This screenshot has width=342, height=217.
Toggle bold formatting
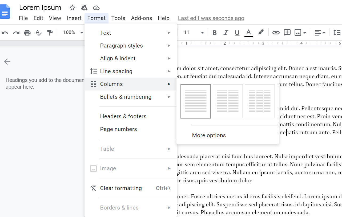point(214,32)
